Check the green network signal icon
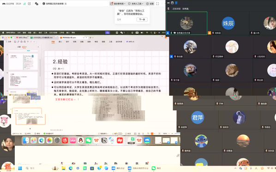Screen dimensions: 276x172 24,4
